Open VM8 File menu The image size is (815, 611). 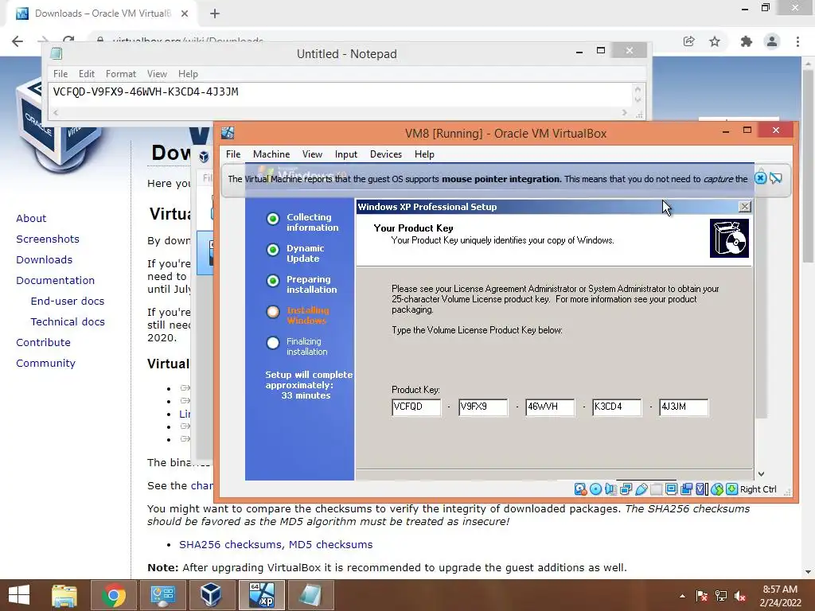click(233, 154)
